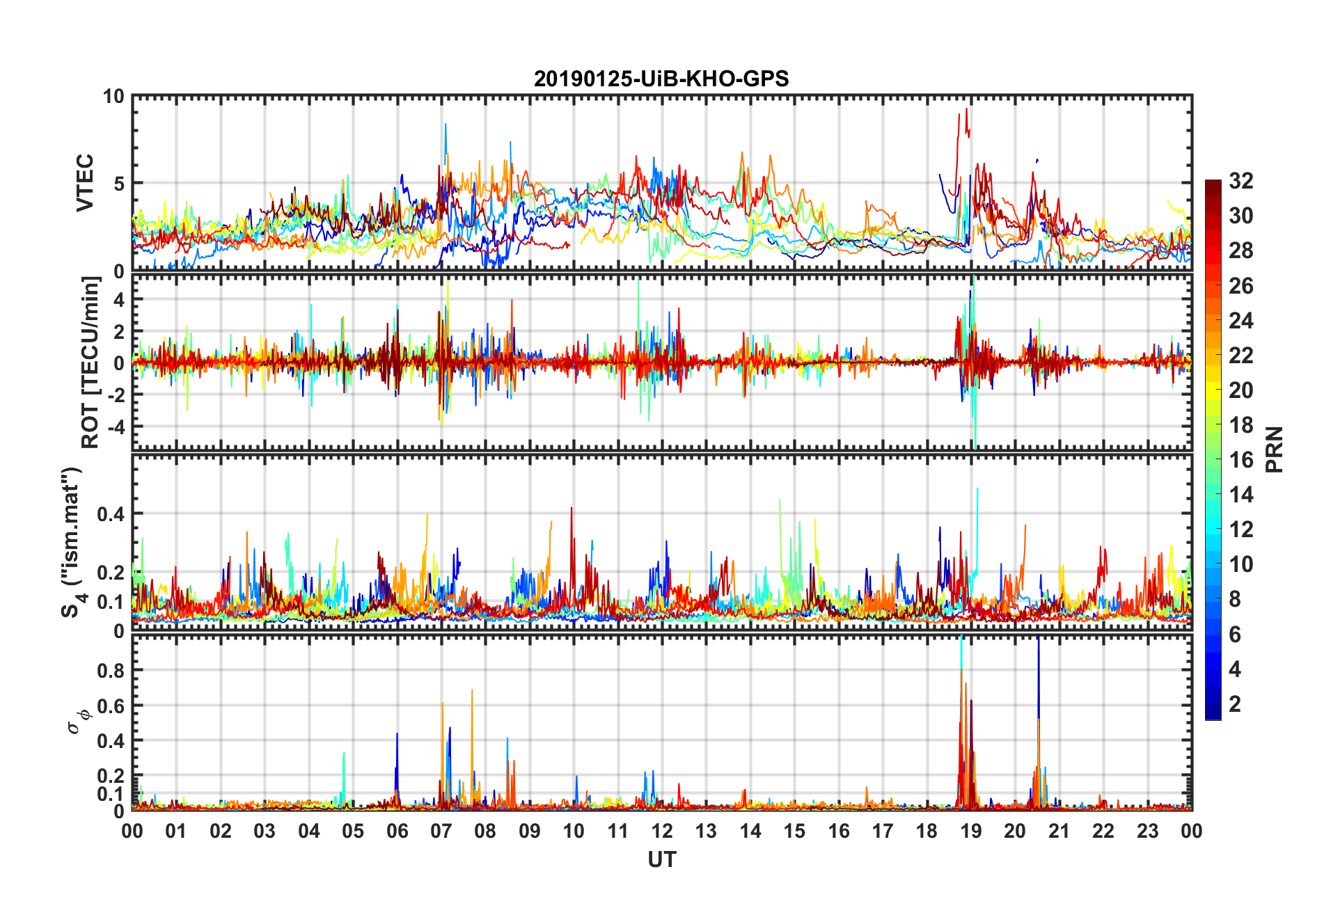
Task: Click S4 axis tick label 0.4
Action: (111, 514)
